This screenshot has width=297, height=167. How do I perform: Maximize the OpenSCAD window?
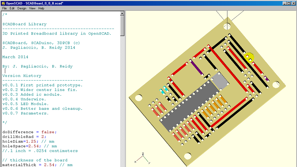(288, 3)
